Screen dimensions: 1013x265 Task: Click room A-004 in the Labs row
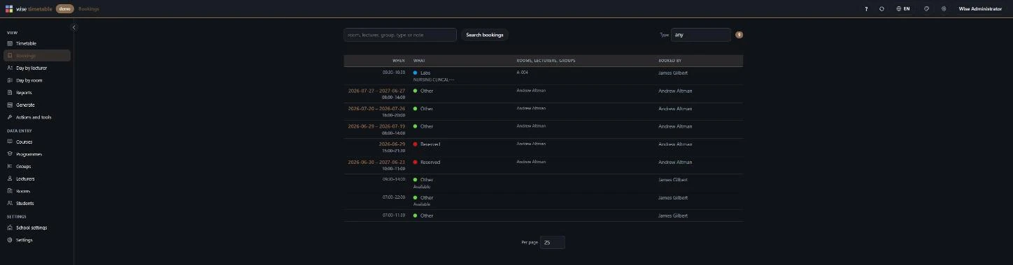pos(523,73)
